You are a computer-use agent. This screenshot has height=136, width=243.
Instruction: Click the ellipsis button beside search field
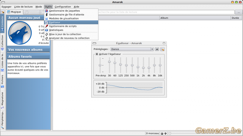[239, 12]
